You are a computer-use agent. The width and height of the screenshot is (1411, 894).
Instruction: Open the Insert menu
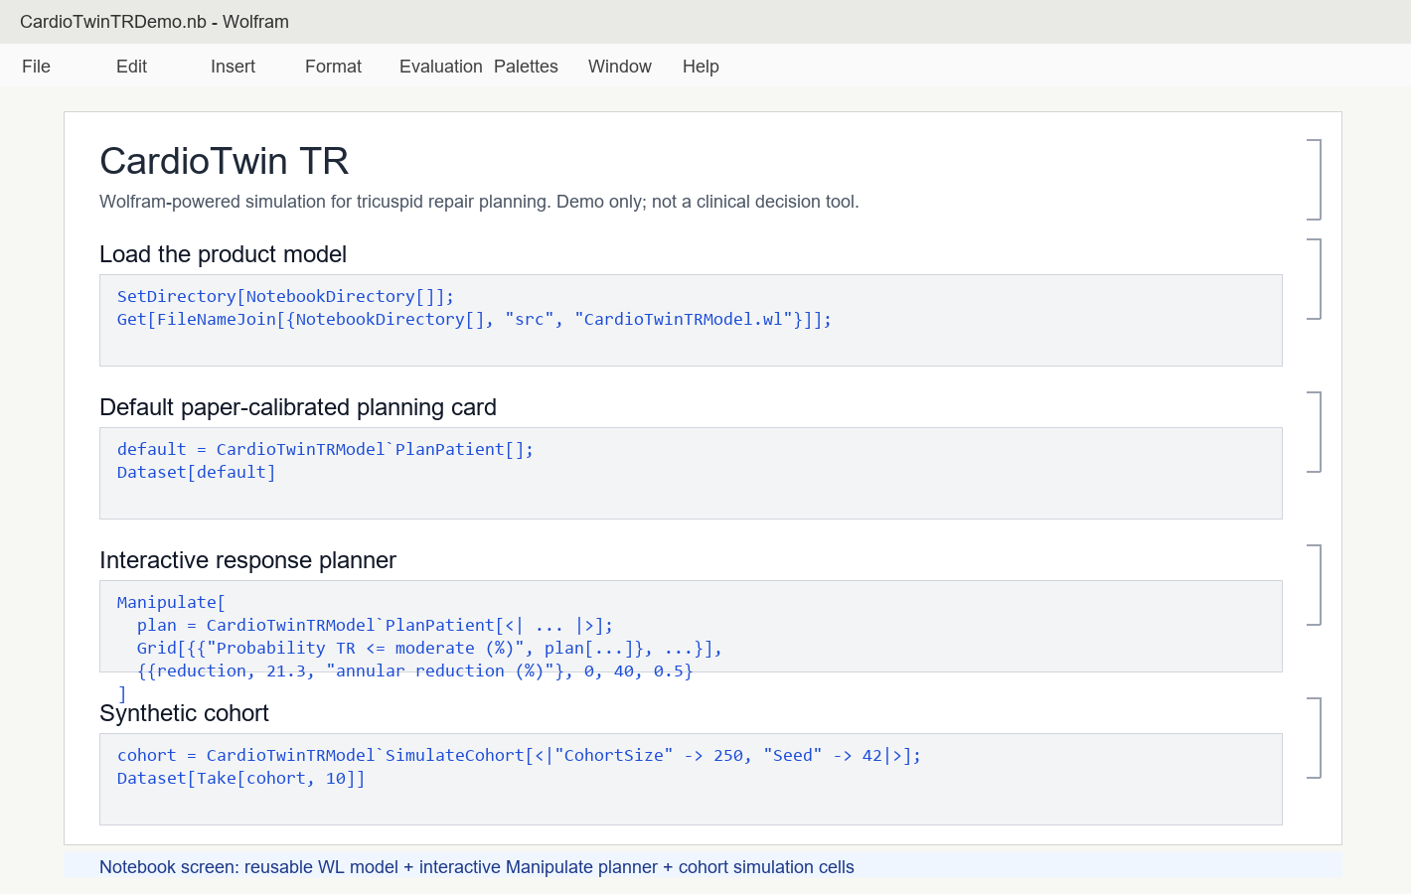point(233,67)
